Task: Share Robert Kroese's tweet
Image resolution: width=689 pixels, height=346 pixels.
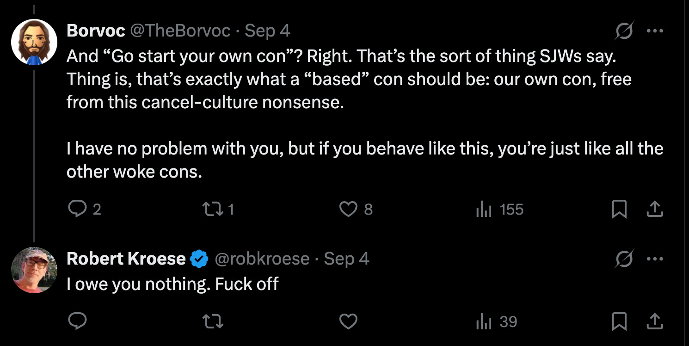Action: tap(654, 321)
